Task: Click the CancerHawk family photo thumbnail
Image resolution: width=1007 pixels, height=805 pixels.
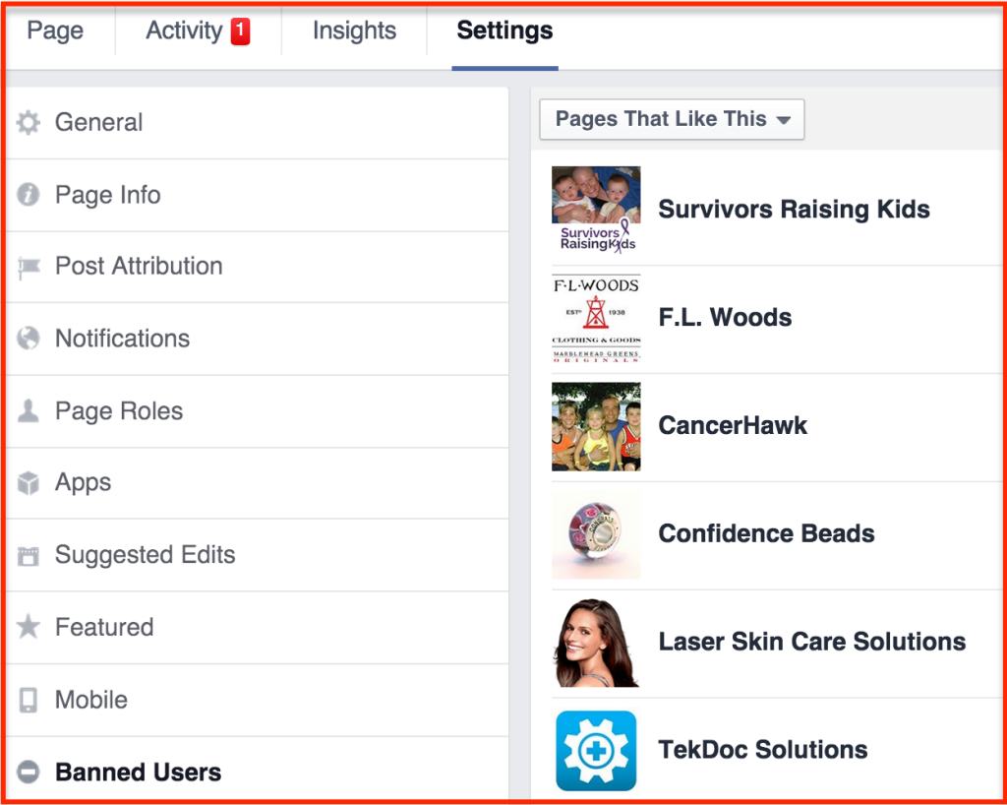Action: click(x=596, y=426)
